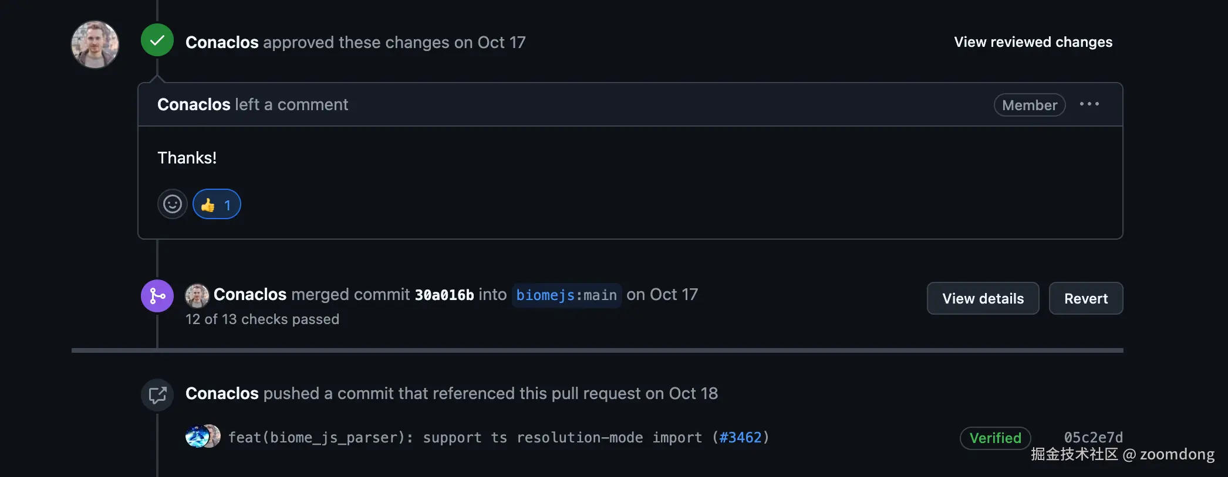The height and width of the screenshot is (477, 1228).
Task: Open the add reaction smiley picker
Action: tap(172, 205)
